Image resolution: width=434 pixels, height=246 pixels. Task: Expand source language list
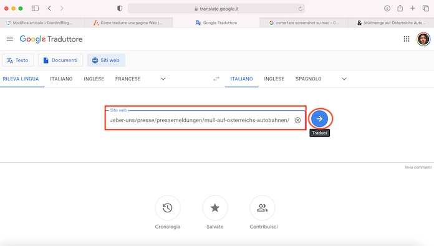click(163, 78)
